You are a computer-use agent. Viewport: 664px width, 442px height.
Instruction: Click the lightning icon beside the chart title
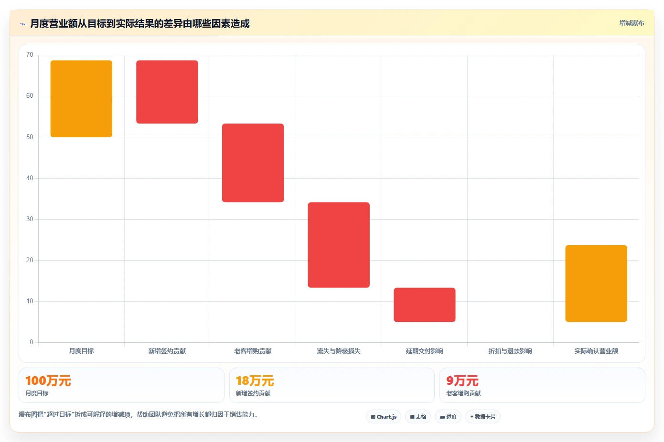(22, 24)
